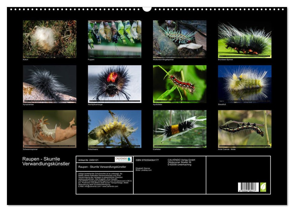Click the CALVENDO Verlag GmbH address
Screen dimensions: 294x212
[181, 162]
